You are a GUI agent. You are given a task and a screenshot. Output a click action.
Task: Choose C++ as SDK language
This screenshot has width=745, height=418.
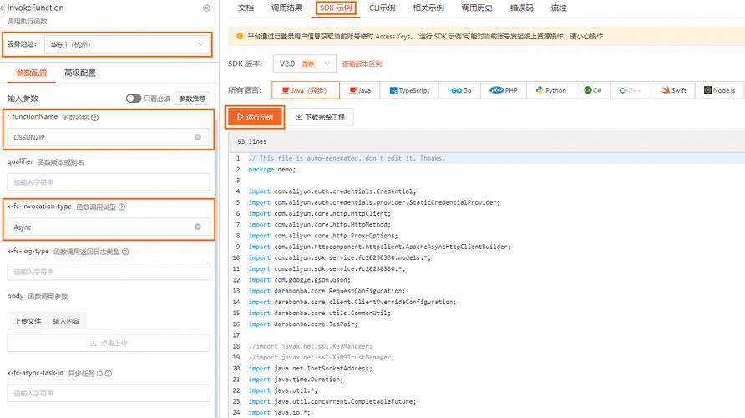630,90
